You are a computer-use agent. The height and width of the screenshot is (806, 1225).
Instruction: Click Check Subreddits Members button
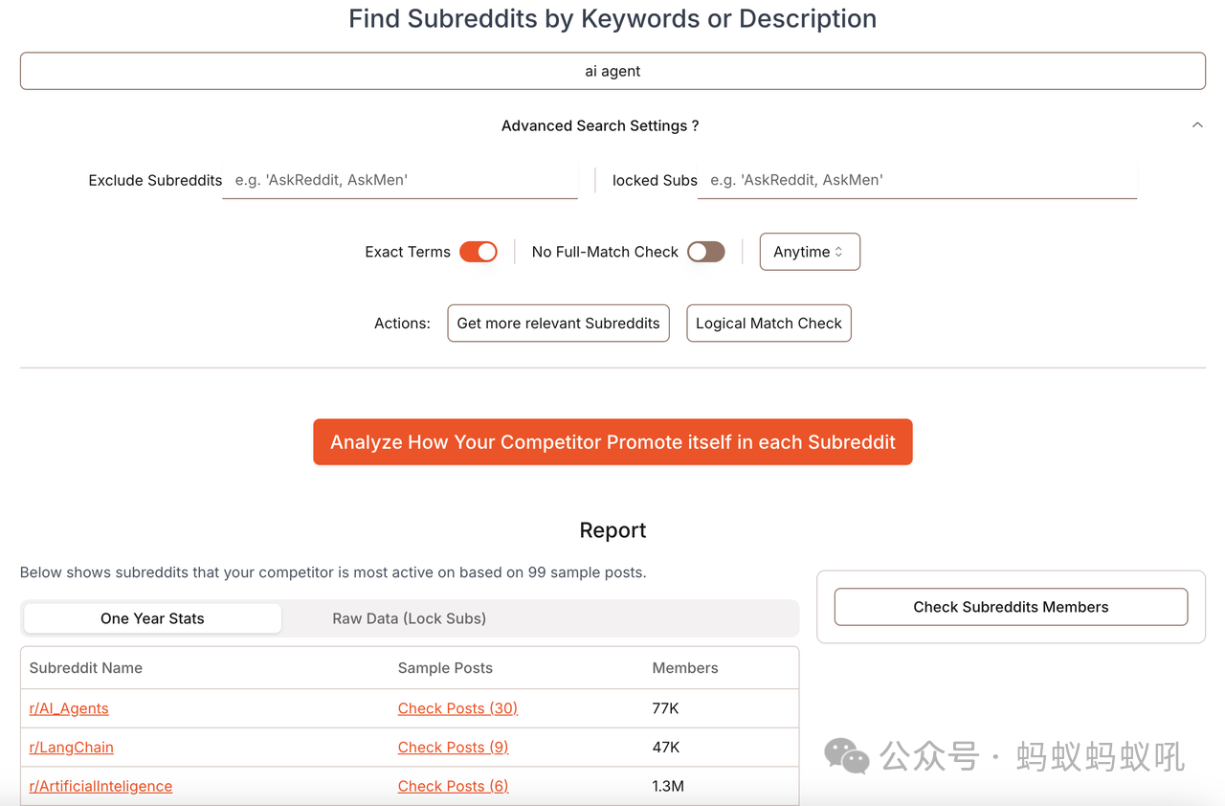[x=1011, y=607]
